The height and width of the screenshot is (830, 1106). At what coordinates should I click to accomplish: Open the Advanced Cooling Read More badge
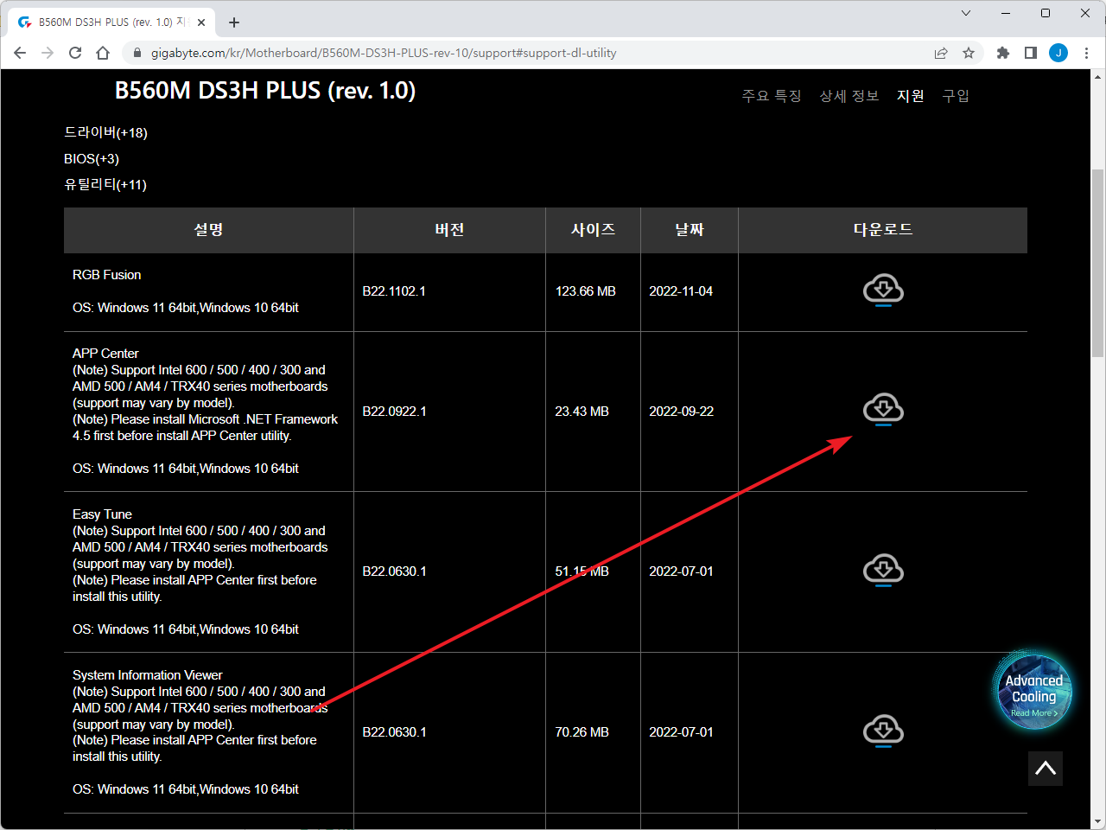click(x=1033, y=692)
